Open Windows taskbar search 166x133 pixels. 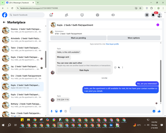[x=9, y=125]
